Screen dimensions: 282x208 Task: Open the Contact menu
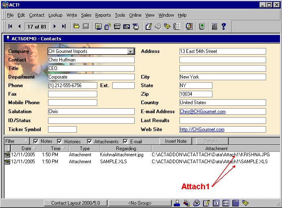[x=37, y=15]
